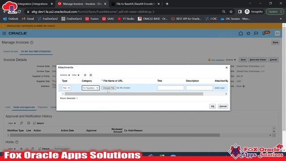The width and height of the screenshot is (286, 161).
Task: Click Detach in Holds toolbar
Action: tap(44, 149)
